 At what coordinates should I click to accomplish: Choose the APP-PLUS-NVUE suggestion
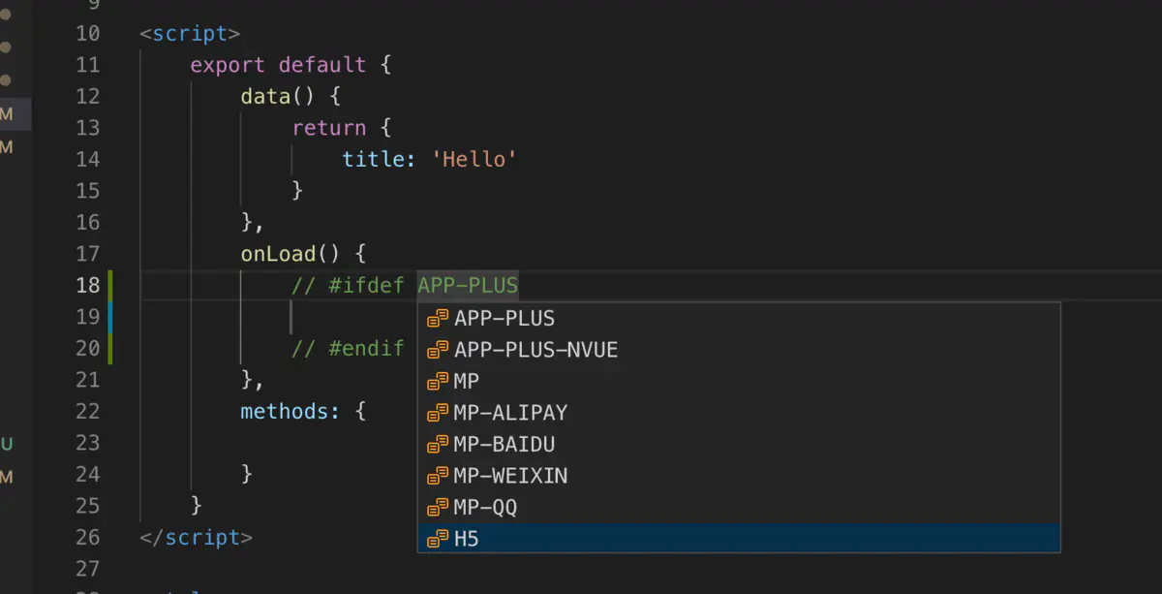click(x=739, y=349)
